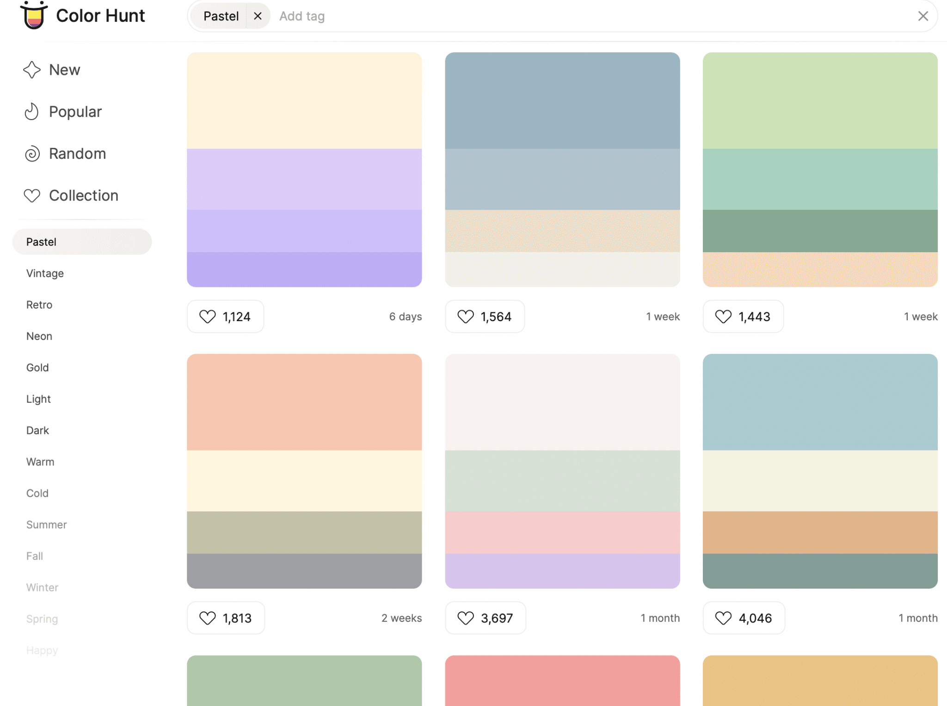Choose the Summer tag in sidebar

[46, 525]
